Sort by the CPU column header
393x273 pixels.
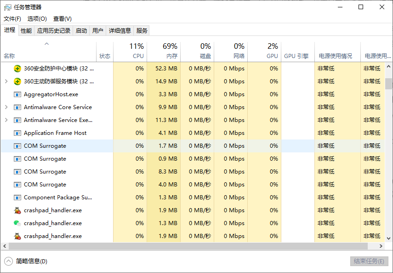130,52
